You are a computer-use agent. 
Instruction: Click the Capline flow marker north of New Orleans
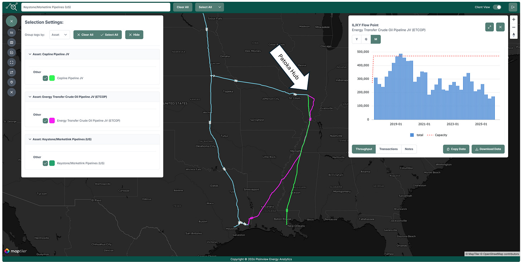(x=287, y=210)
